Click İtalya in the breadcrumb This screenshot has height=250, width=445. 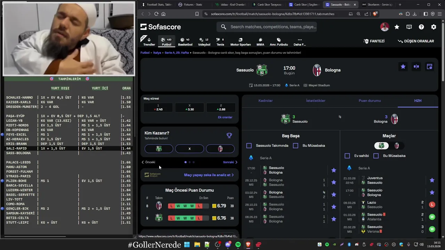[x=157, y=53]
